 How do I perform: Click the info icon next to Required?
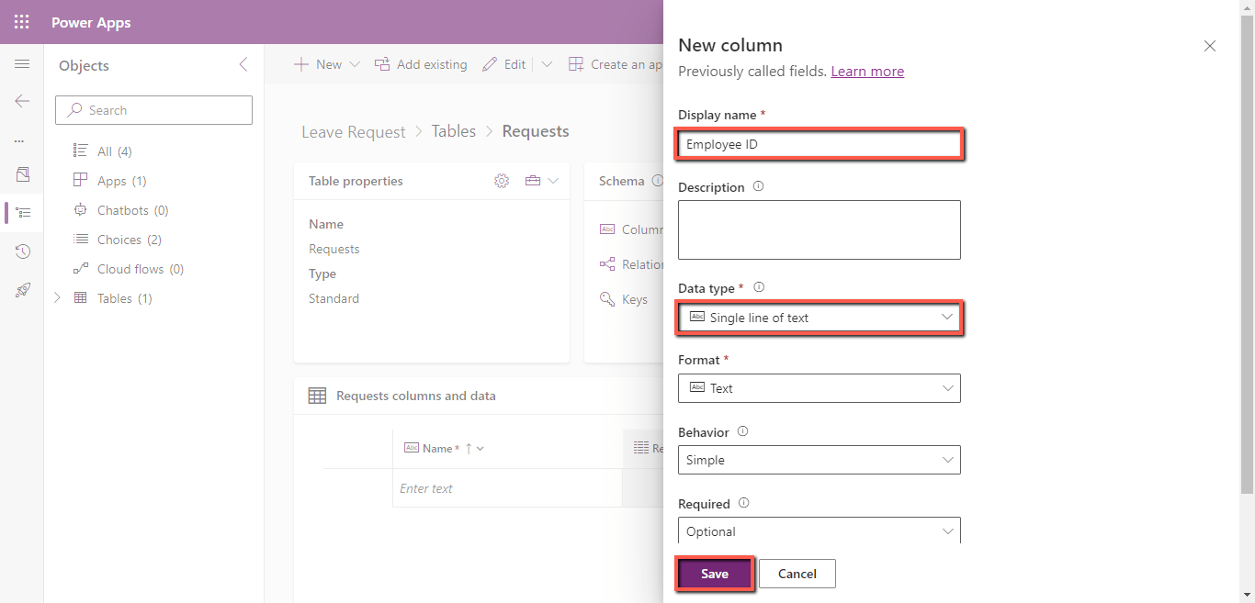tap(743, 503)
